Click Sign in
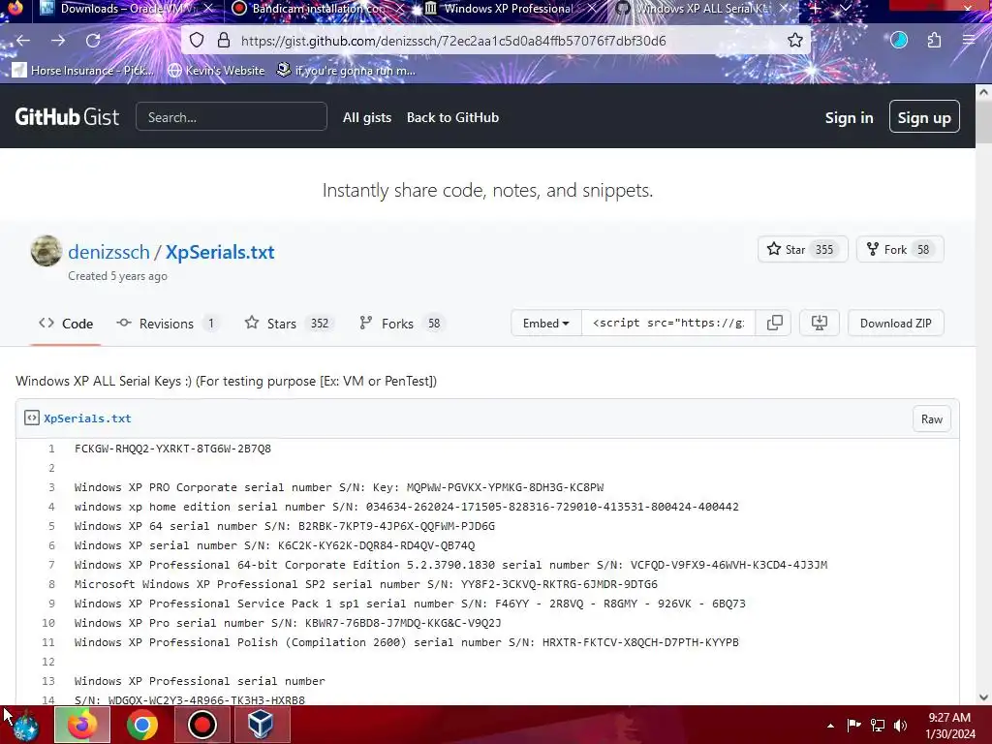992x744 pixels. (849, 117)
